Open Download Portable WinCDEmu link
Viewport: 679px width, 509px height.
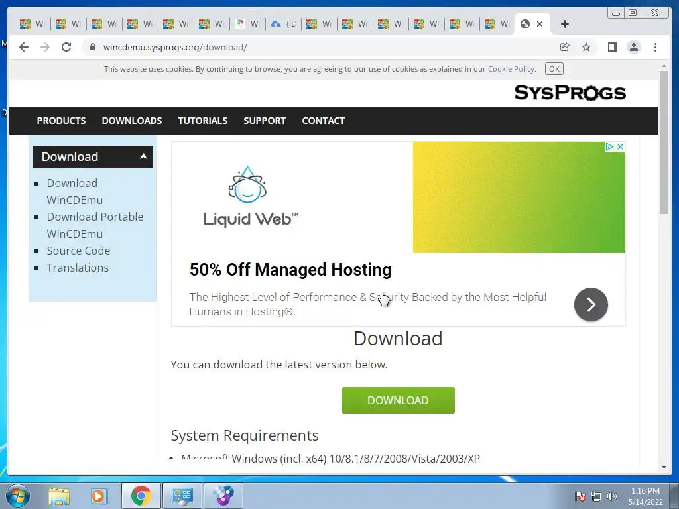pos(95,225)
